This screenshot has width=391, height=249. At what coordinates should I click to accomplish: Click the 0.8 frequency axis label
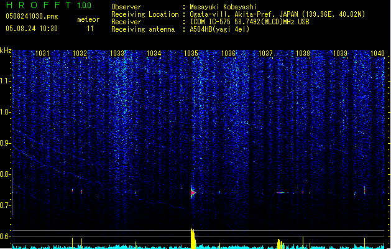point(5,174)
